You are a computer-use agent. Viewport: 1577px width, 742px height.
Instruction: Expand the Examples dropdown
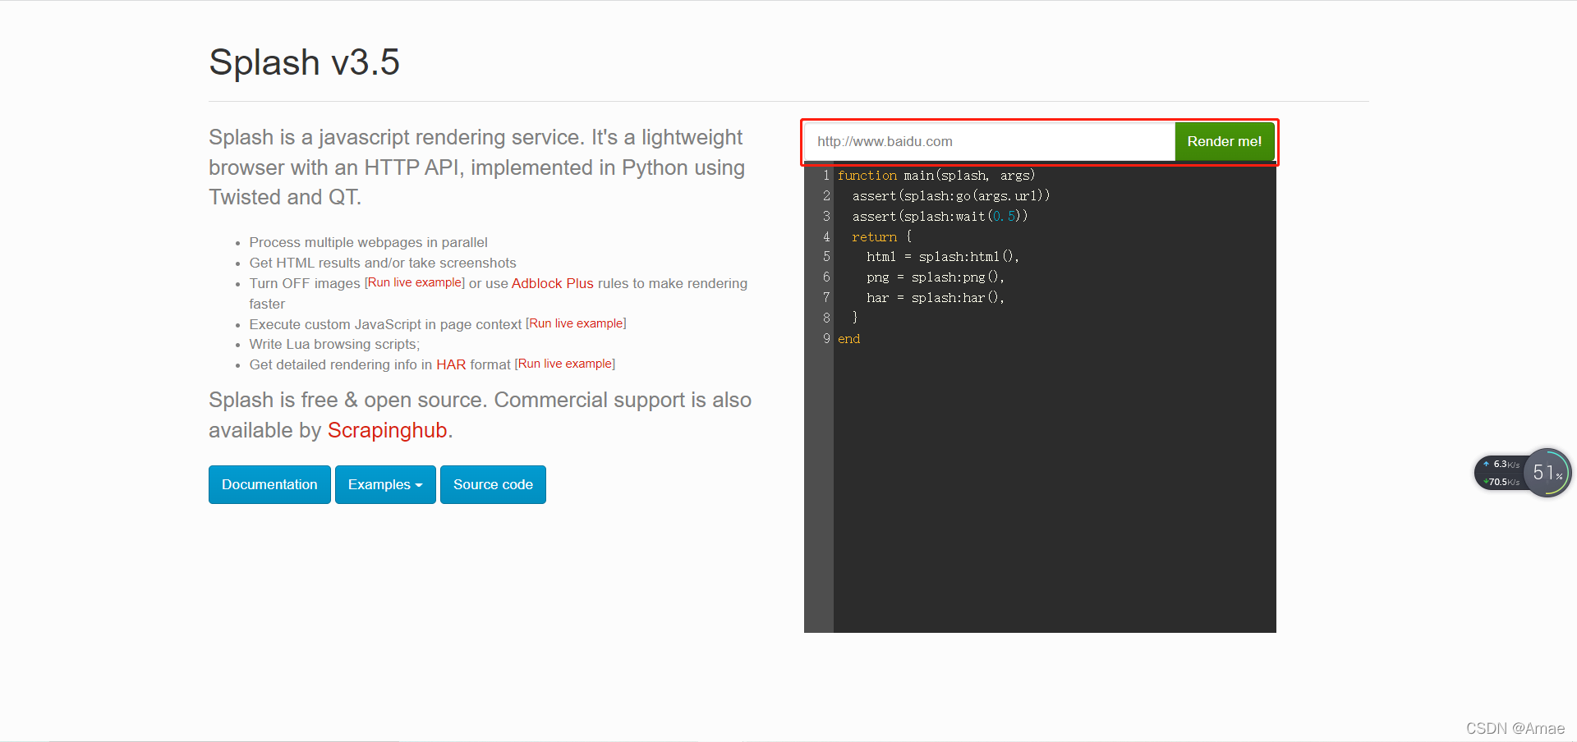385,484
